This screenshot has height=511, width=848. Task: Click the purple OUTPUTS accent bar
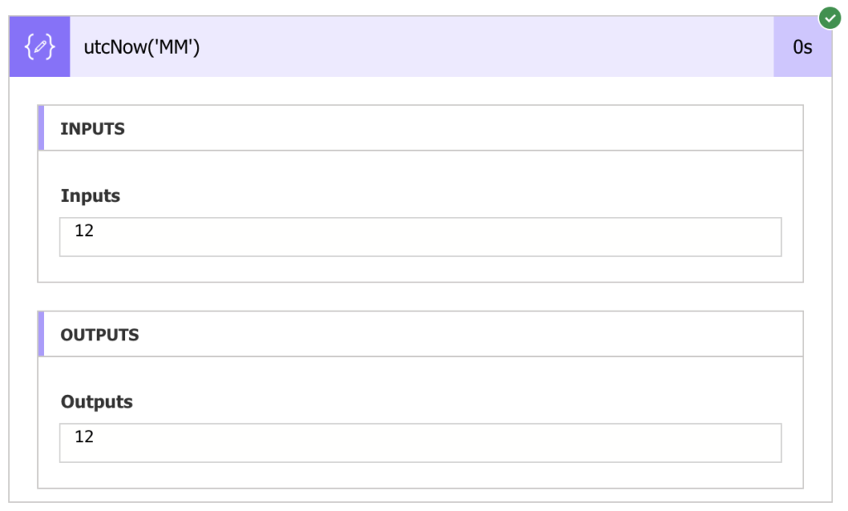click(41, 334)
